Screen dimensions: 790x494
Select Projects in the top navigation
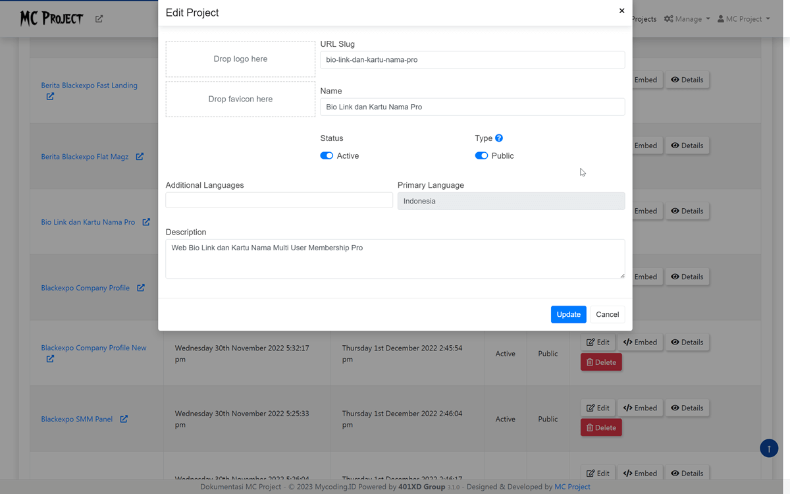(x=643, y=18)
